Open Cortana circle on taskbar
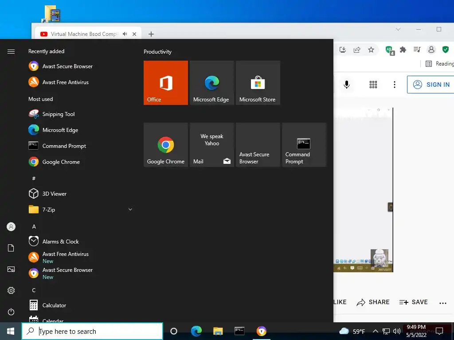This screenshot has height=340, width=454. pos(174,331)
